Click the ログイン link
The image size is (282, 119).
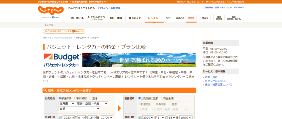[x=103, y=8]
